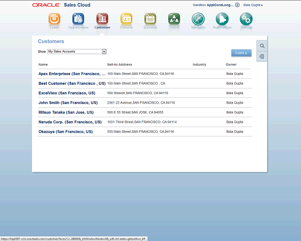Click the panel icon below search
301x241 pixels.
coord(262,56)
